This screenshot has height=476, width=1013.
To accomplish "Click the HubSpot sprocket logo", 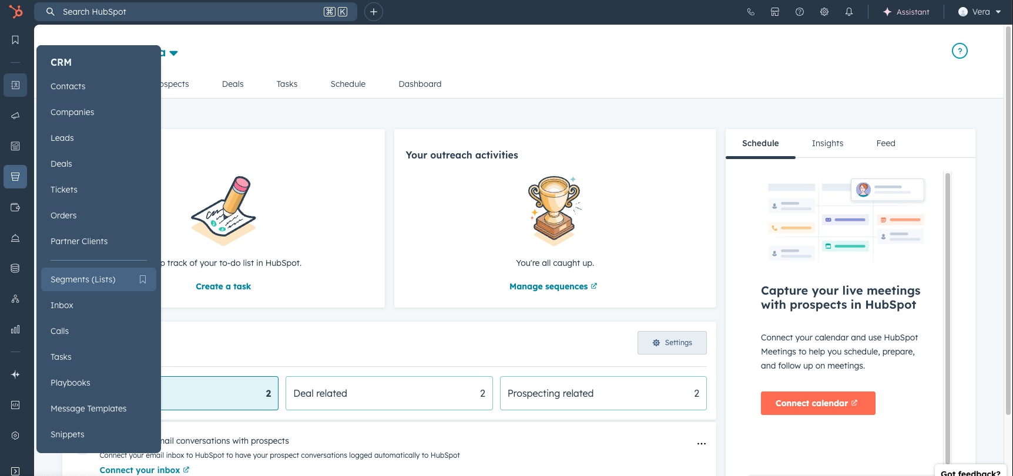I will pos(16,11).
